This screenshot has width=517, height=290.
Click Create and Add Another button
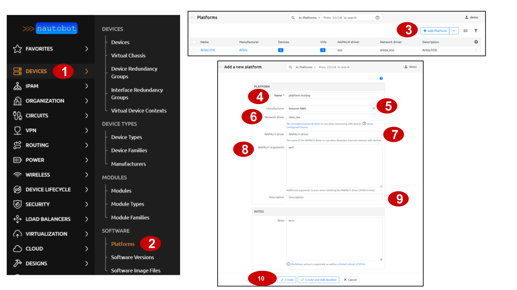pos(318,280)
